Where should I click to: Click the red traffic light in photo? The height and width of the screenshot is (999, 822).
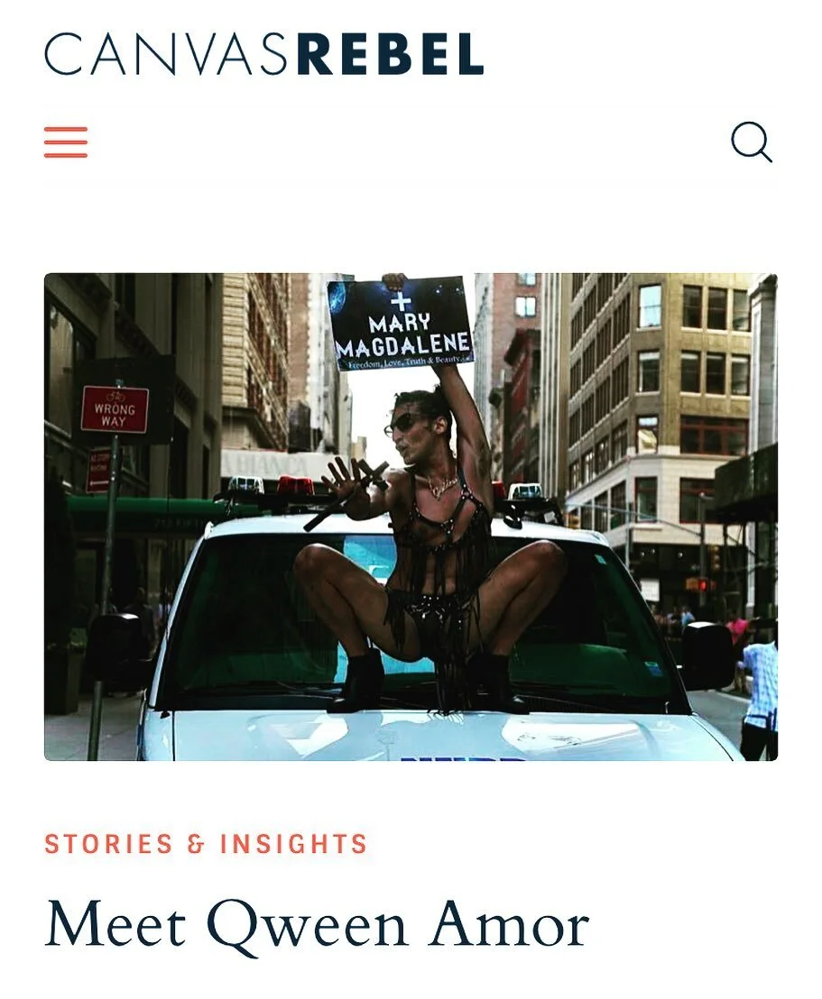pos(703,584)
